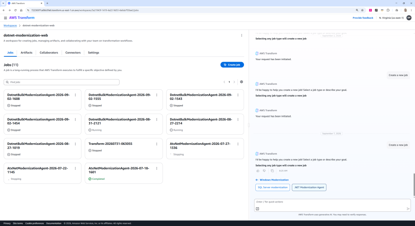Image resolution: width=415 pixels, height=226 pixels.
Task: Open menu for AtxNet job 2026-07-18-1601
Action: [157, 168]
